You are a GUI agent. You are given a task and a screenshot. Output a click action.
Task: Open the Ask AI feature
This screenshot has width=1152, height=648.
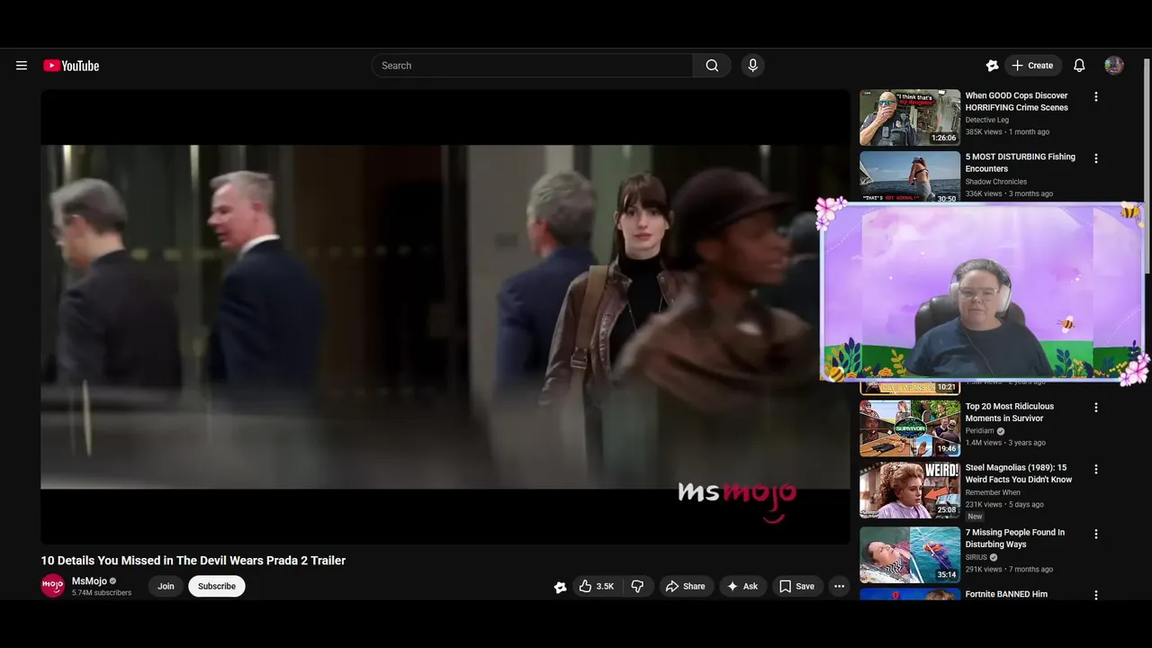743,586
